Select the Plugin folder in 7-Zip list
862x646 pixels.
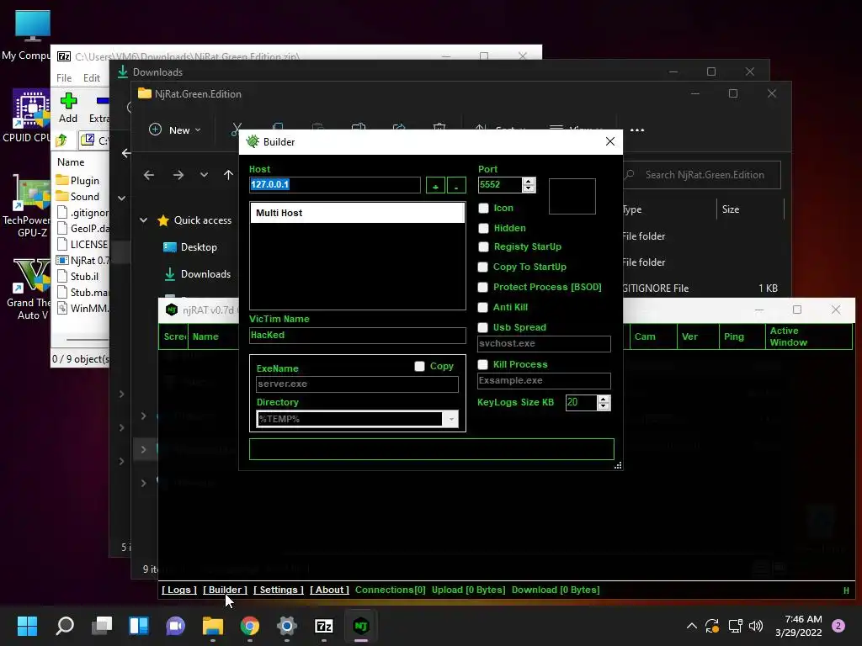pos(77,181)
